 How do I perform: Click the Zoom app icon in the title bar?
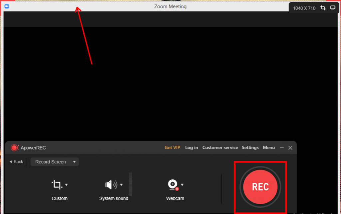click(x=7, y=6)
